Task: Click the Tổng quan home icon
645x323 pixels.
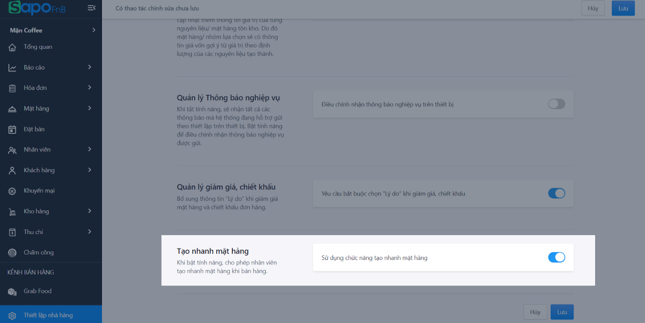Action: [x=12, y=47]
